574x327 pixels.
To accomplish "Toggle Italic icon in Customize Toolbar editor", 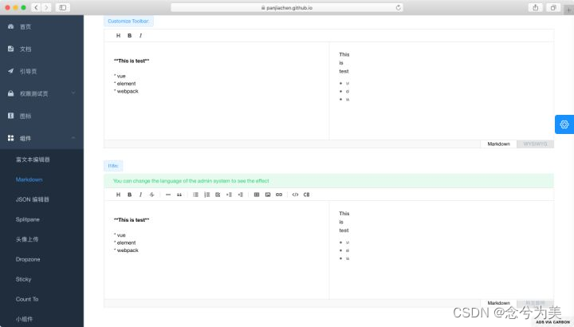I will point(140,36).
